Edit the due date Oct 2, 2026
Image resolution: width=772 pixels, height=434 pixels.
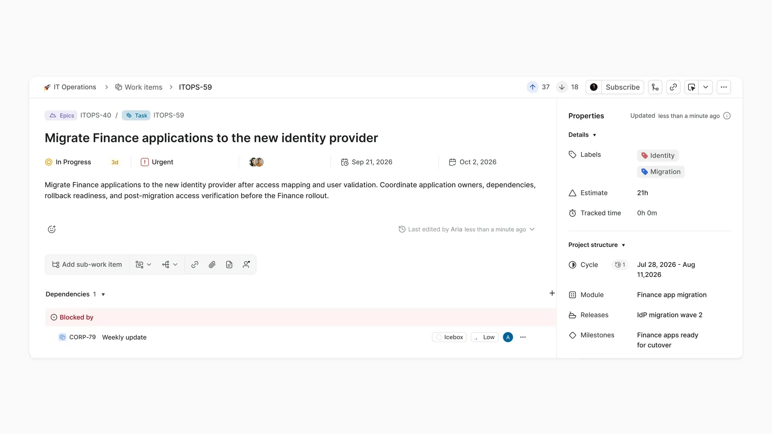click(472, 162)
